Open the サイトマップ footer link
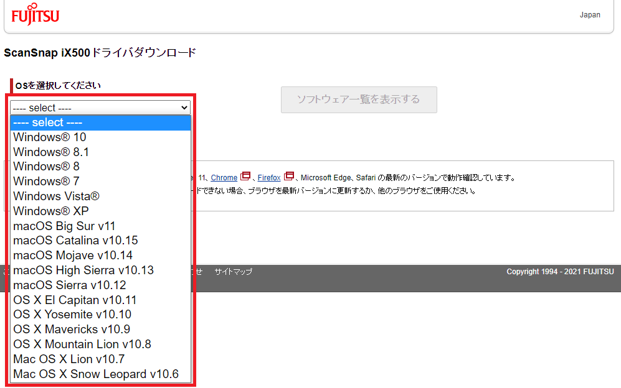621x388 pixels. point(234,272)
